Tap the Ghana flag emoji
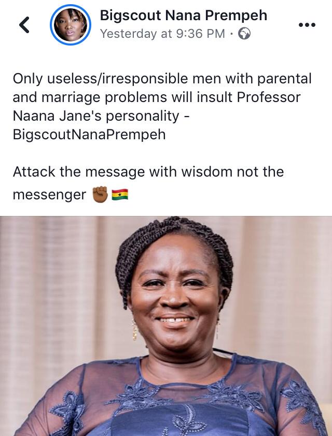The width and height of the screenshot is (332, 436). (120, 194)
